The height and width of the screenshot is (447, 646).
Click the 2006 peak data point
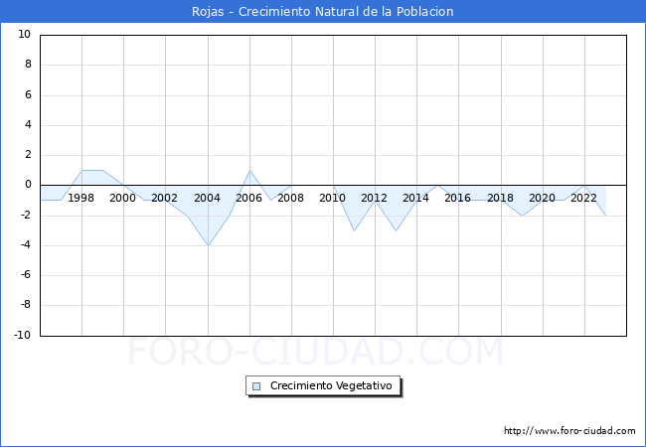point(249,171)
